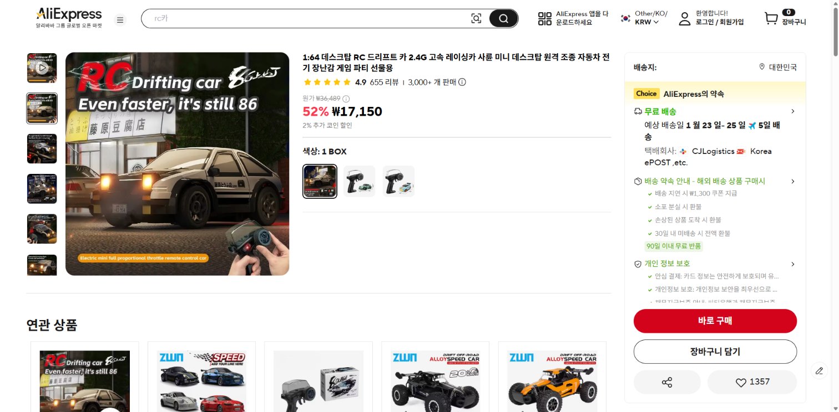
Task: Open the login / sign-up link
Action: (x=720, y=22)
